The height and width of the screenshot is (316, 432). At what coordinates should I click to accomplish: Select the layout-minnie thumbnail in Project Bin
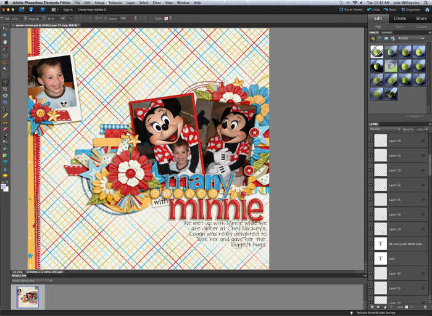pyautogui.click(x=27, y=297)
